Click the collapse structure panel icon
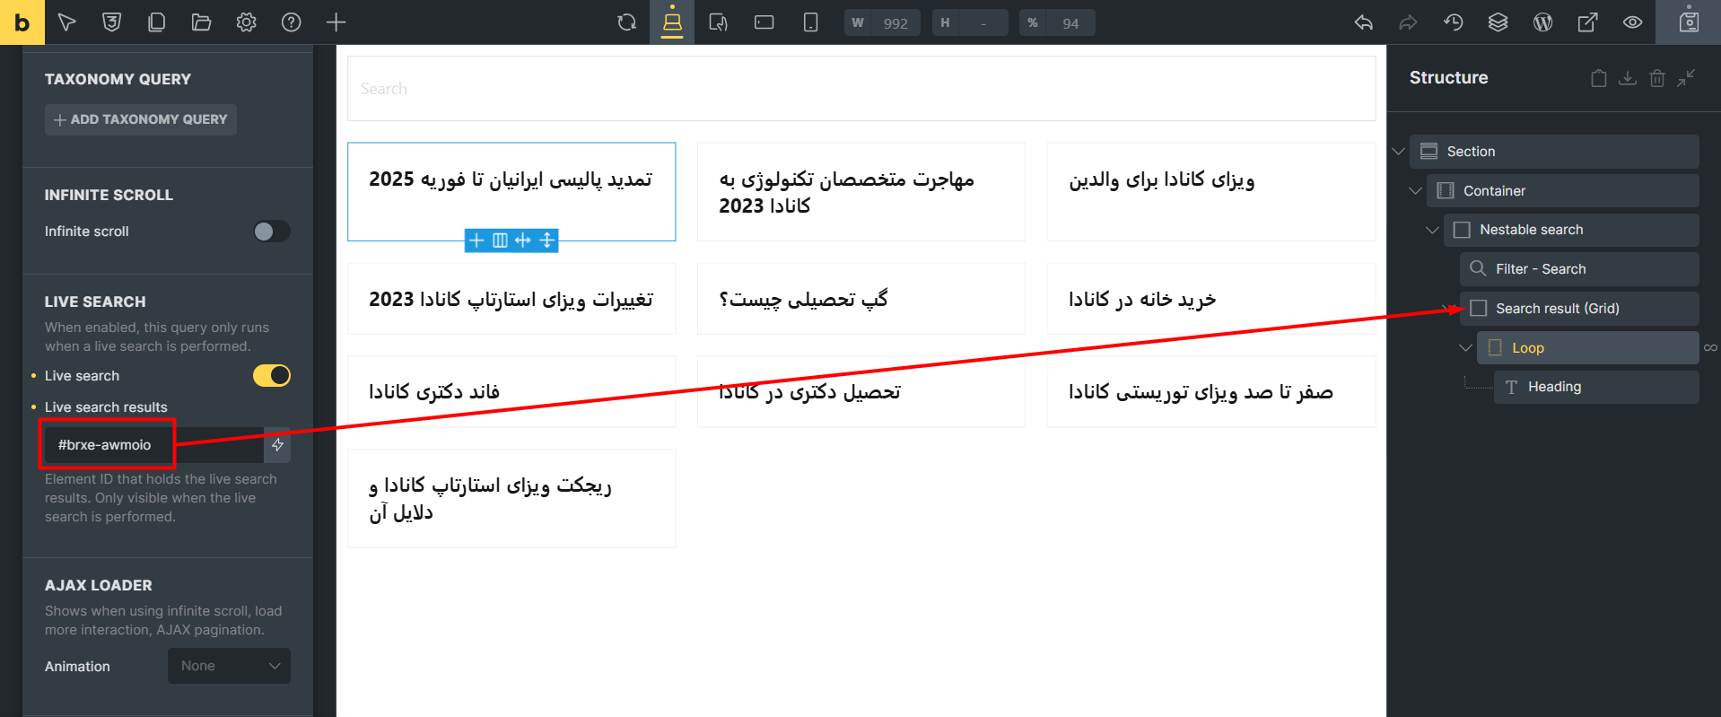This screenshot has height=717, width=1721. tap(1687, 78)
